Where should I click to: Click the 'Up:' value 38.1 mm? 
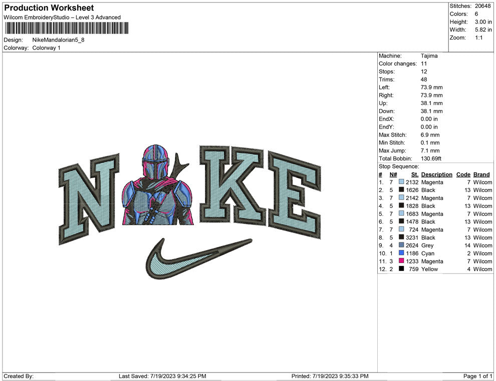click(432, 103)
